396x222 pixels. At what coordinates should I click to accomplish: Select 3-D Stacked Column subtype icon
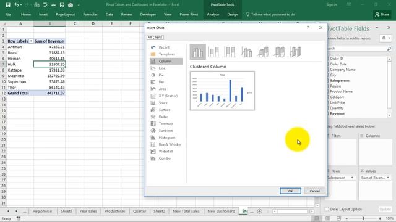point(263,52)
